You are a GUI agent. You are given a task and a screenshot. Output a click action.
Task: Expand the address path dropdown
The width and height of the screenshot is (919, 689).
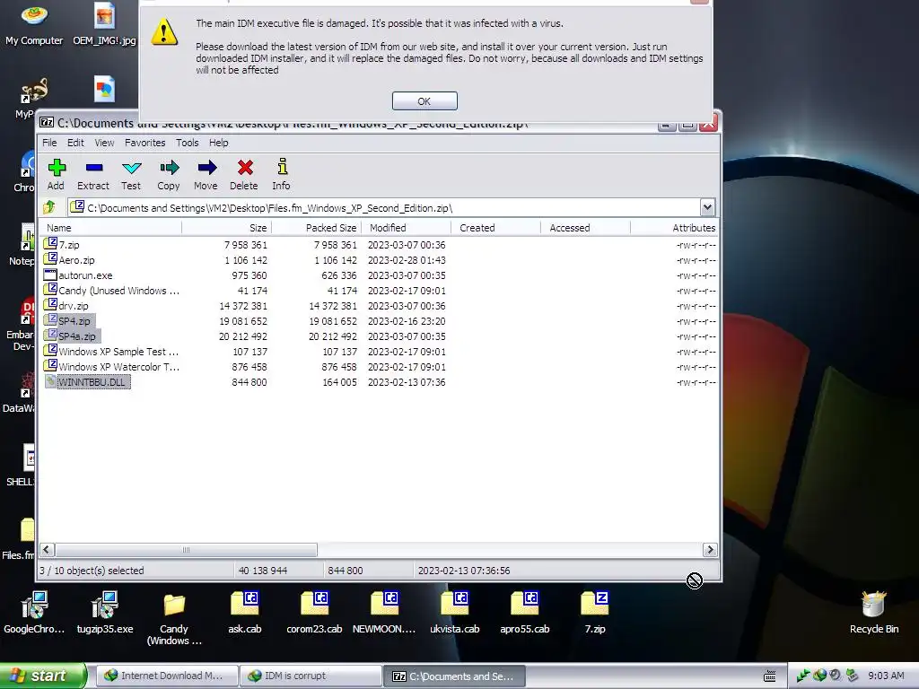[707, 207]
